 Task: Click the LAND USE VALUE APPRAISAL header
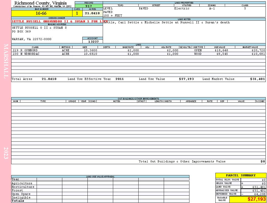(x=100, y=177)
